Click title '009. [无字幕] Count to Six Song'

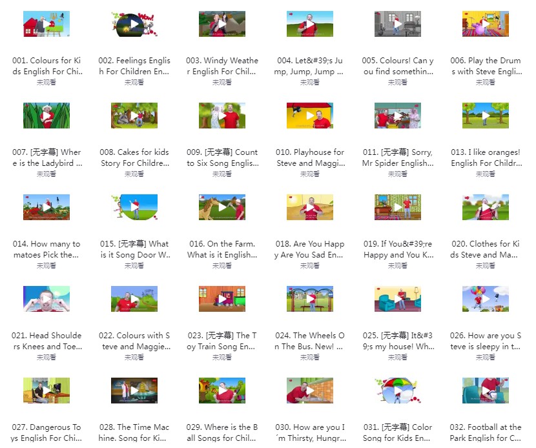click(222, 158)
